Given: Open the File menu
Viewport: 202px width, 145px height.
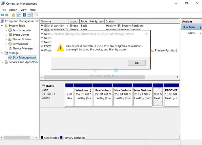Looking at the screenshot, I should (4, 10).
